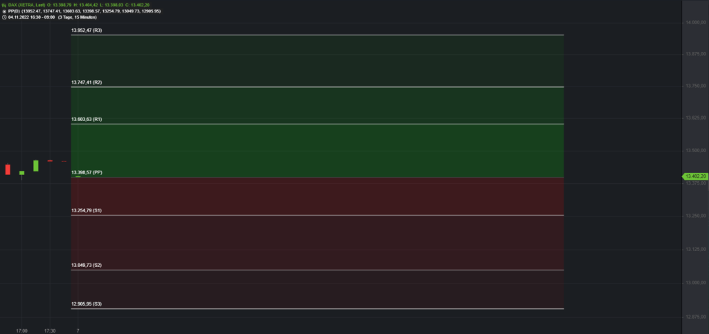Click the 17:30 time axis label
709x334 pixels.
[50, 331]
